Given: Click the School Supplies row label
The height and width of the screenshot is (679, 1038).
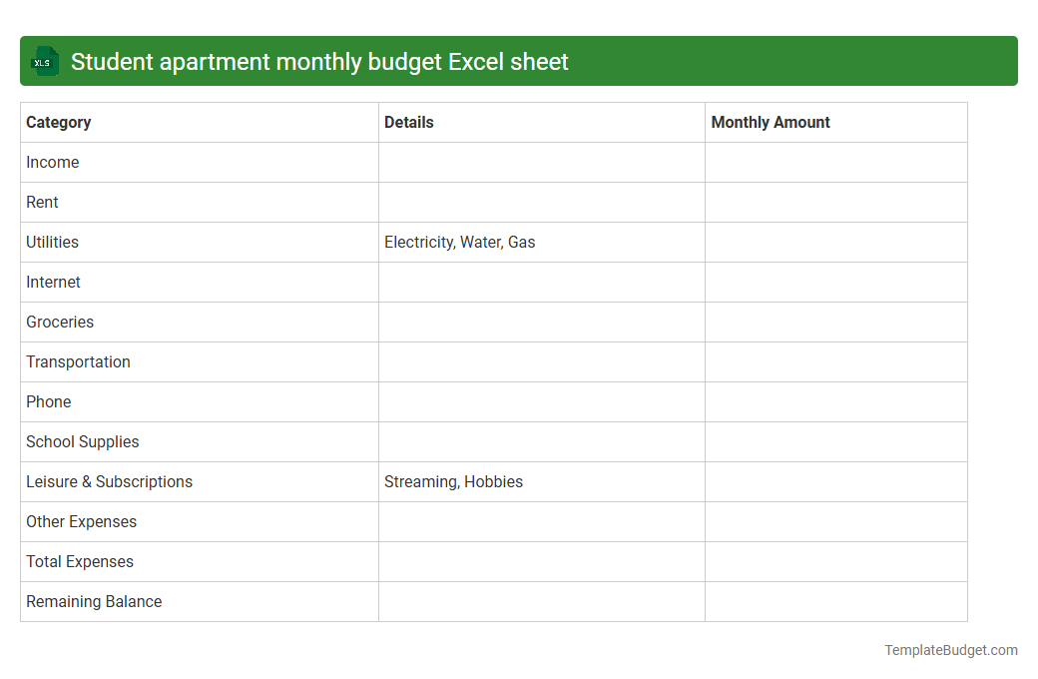Looking at the screenshot, I should pyautogui.click(x=82, y=441).
